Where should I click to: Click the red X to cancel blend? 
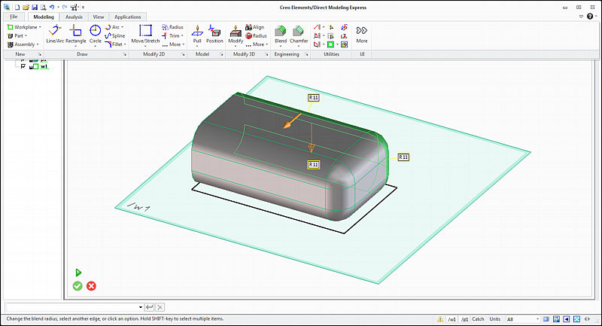[x=91, y=286]
